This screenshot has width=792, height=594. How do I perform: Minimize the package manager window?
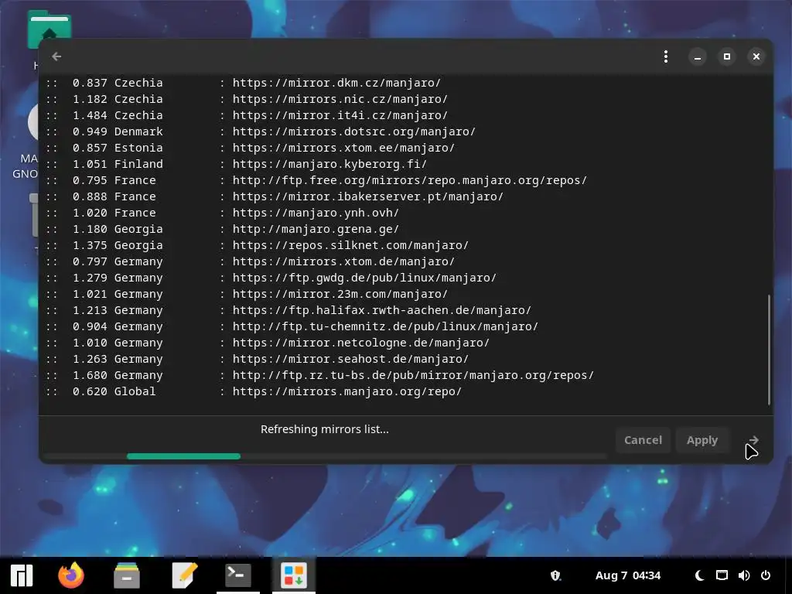coord(698,56)
